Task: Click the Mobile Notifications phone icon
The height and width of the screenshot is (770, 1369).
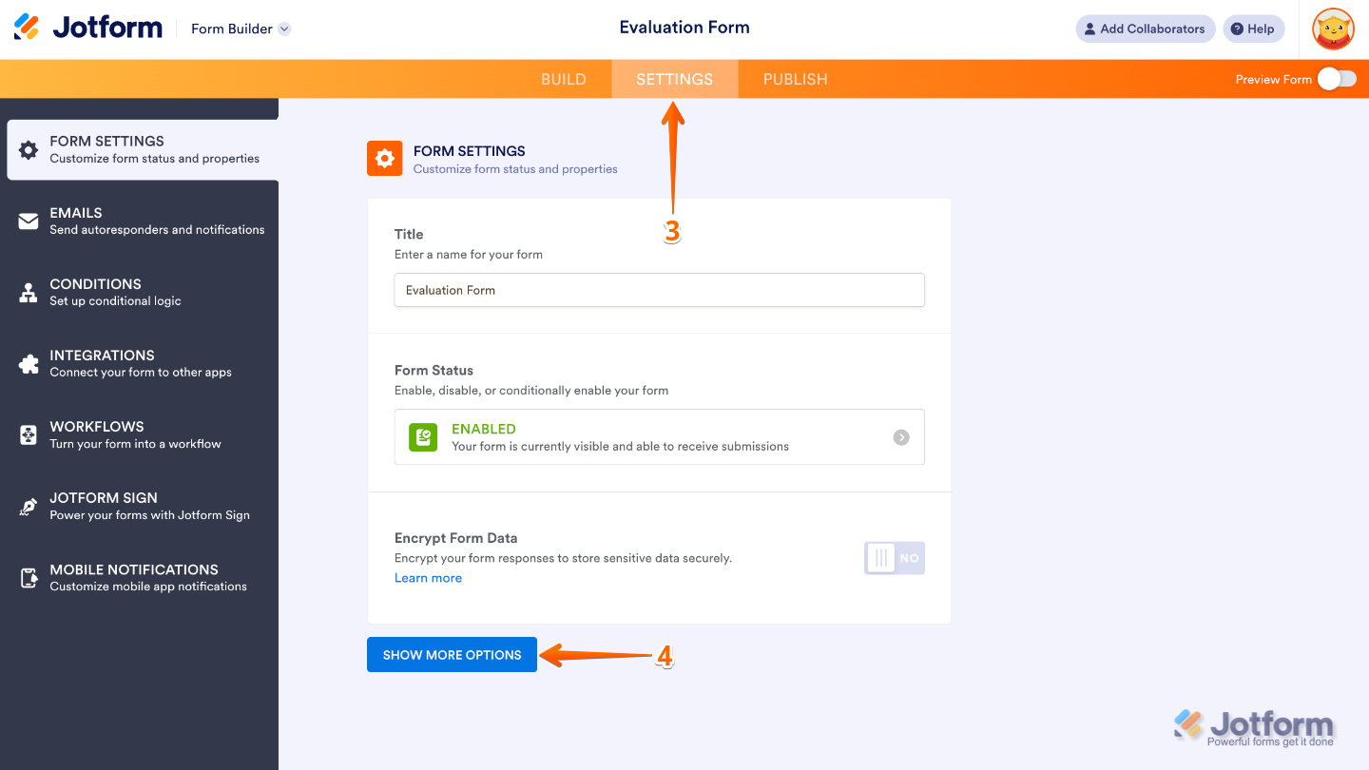Action: (x=29, y=578)
